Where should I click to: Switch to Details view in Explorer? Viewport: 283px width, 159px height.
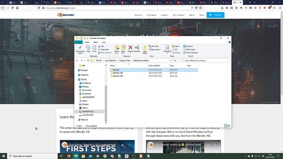tap(226, 125)
